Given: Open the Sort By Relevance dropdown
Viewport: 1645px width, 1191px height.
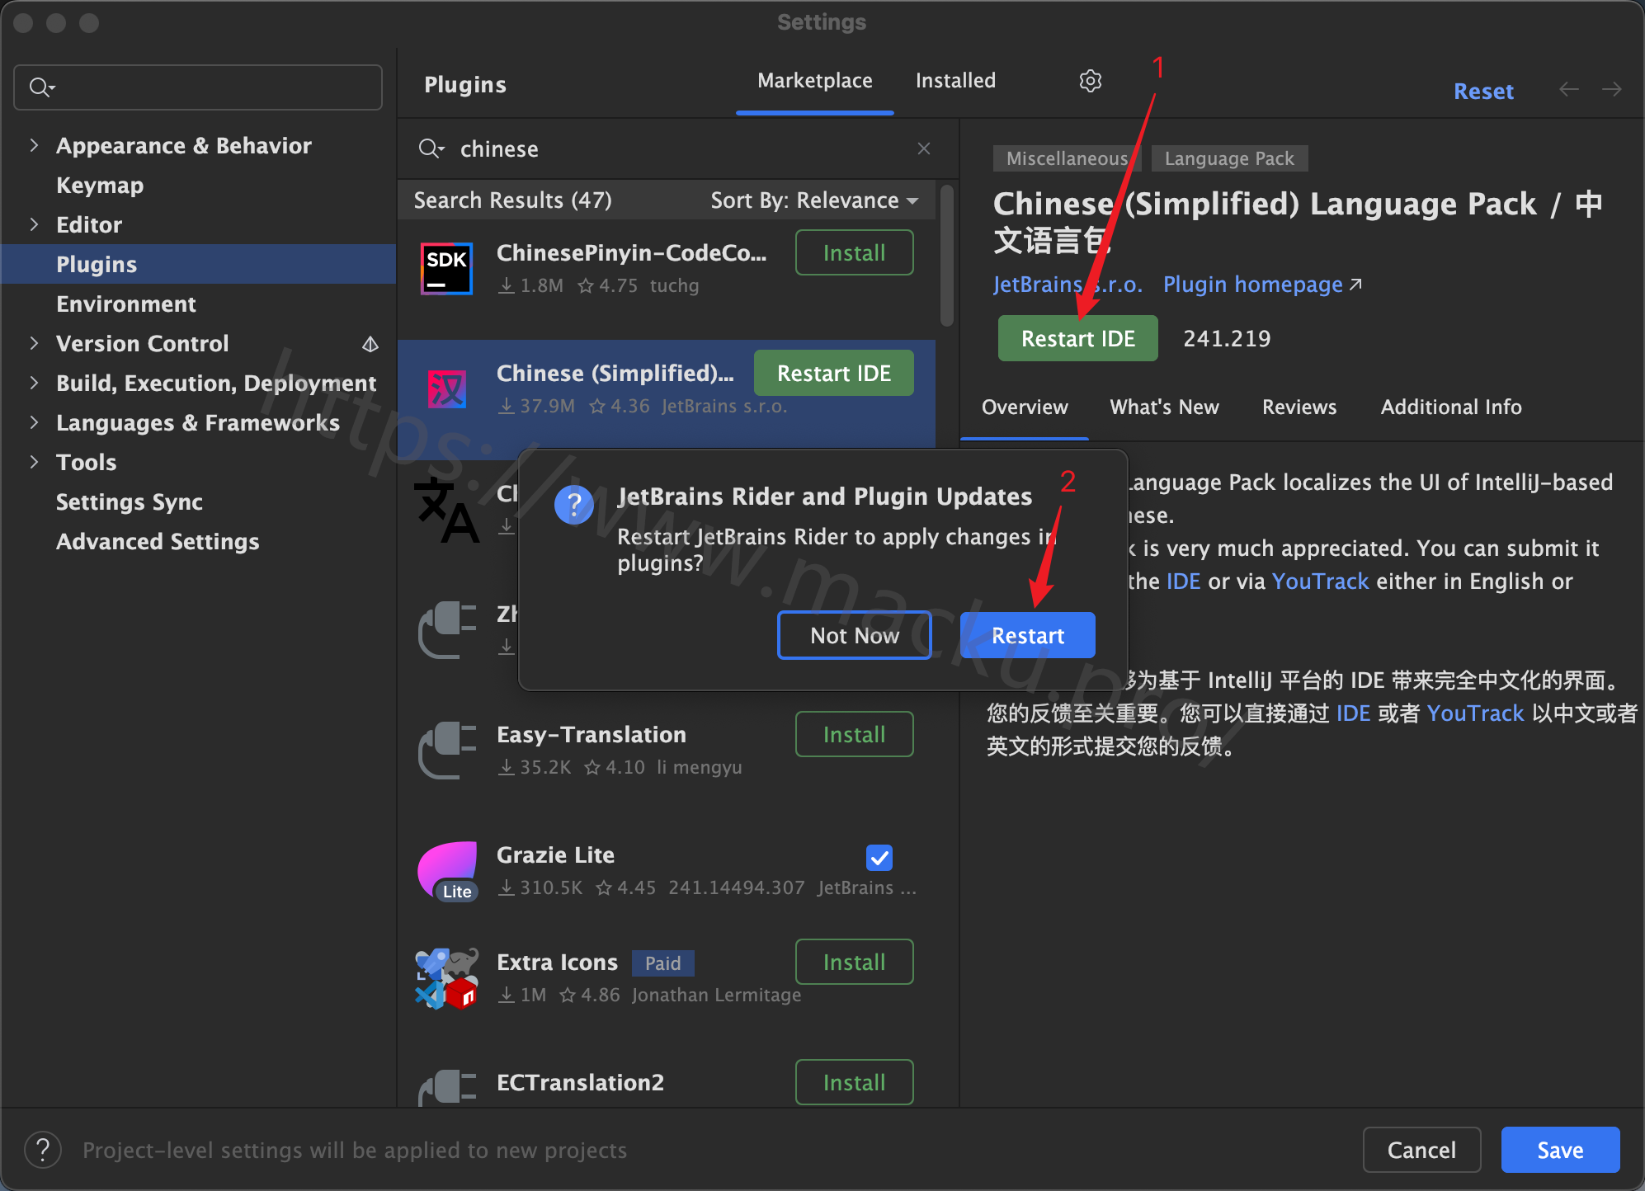Looking at the screenshot, I should tap(815, 200).
